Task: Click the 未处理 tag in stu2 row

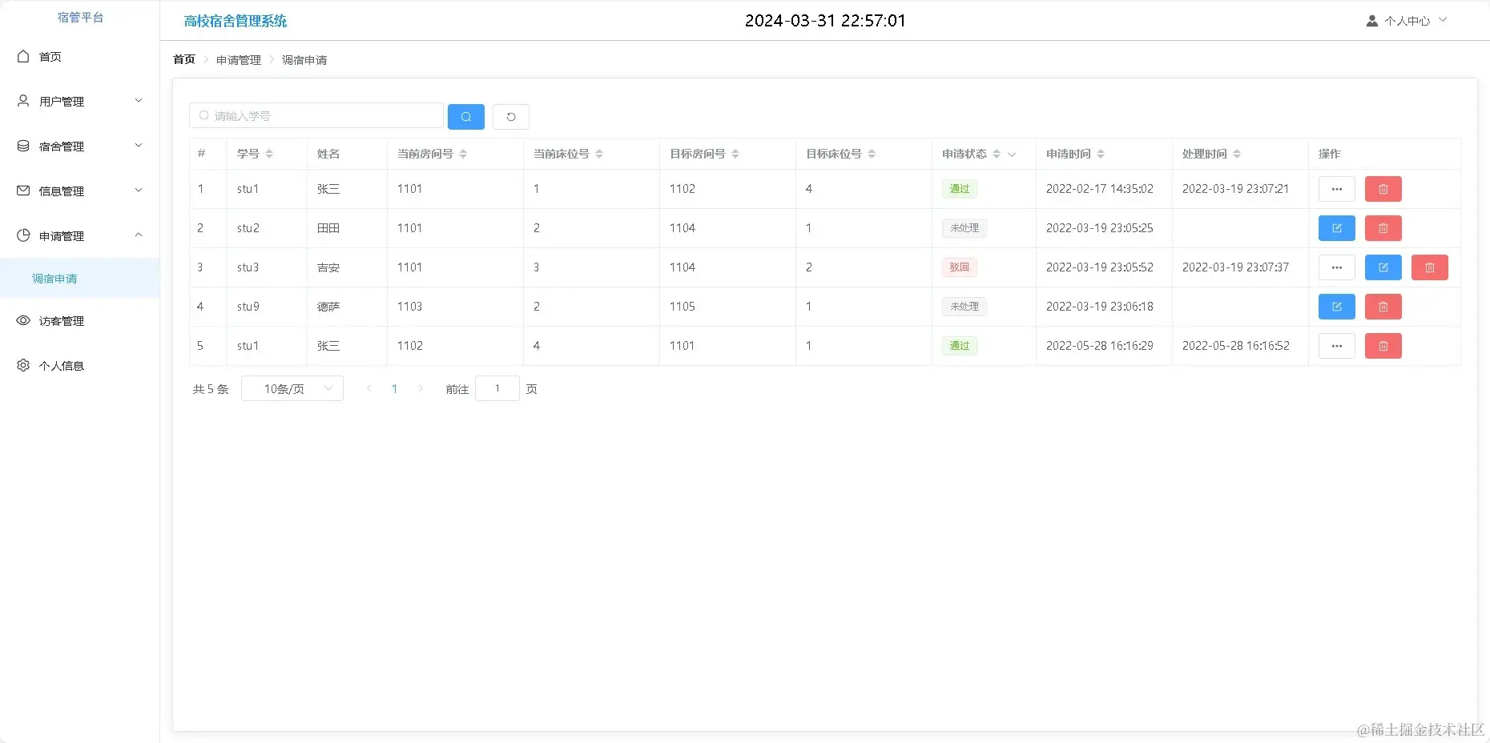Action: click(964, 228)
